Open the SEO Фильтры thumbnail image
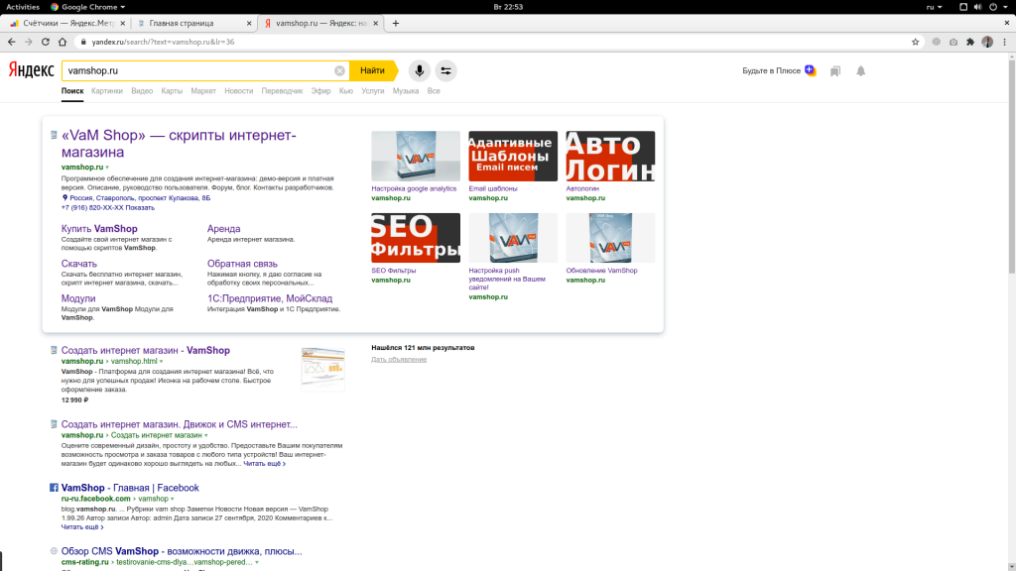Screen dimensions: 1016x571 (416, 238)
